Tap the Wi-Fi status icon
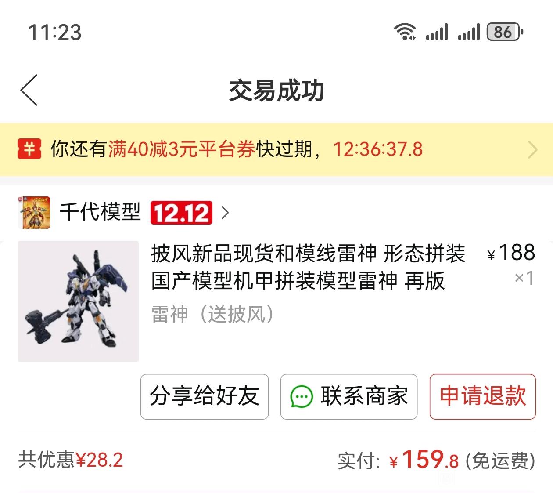 point(405,32)
